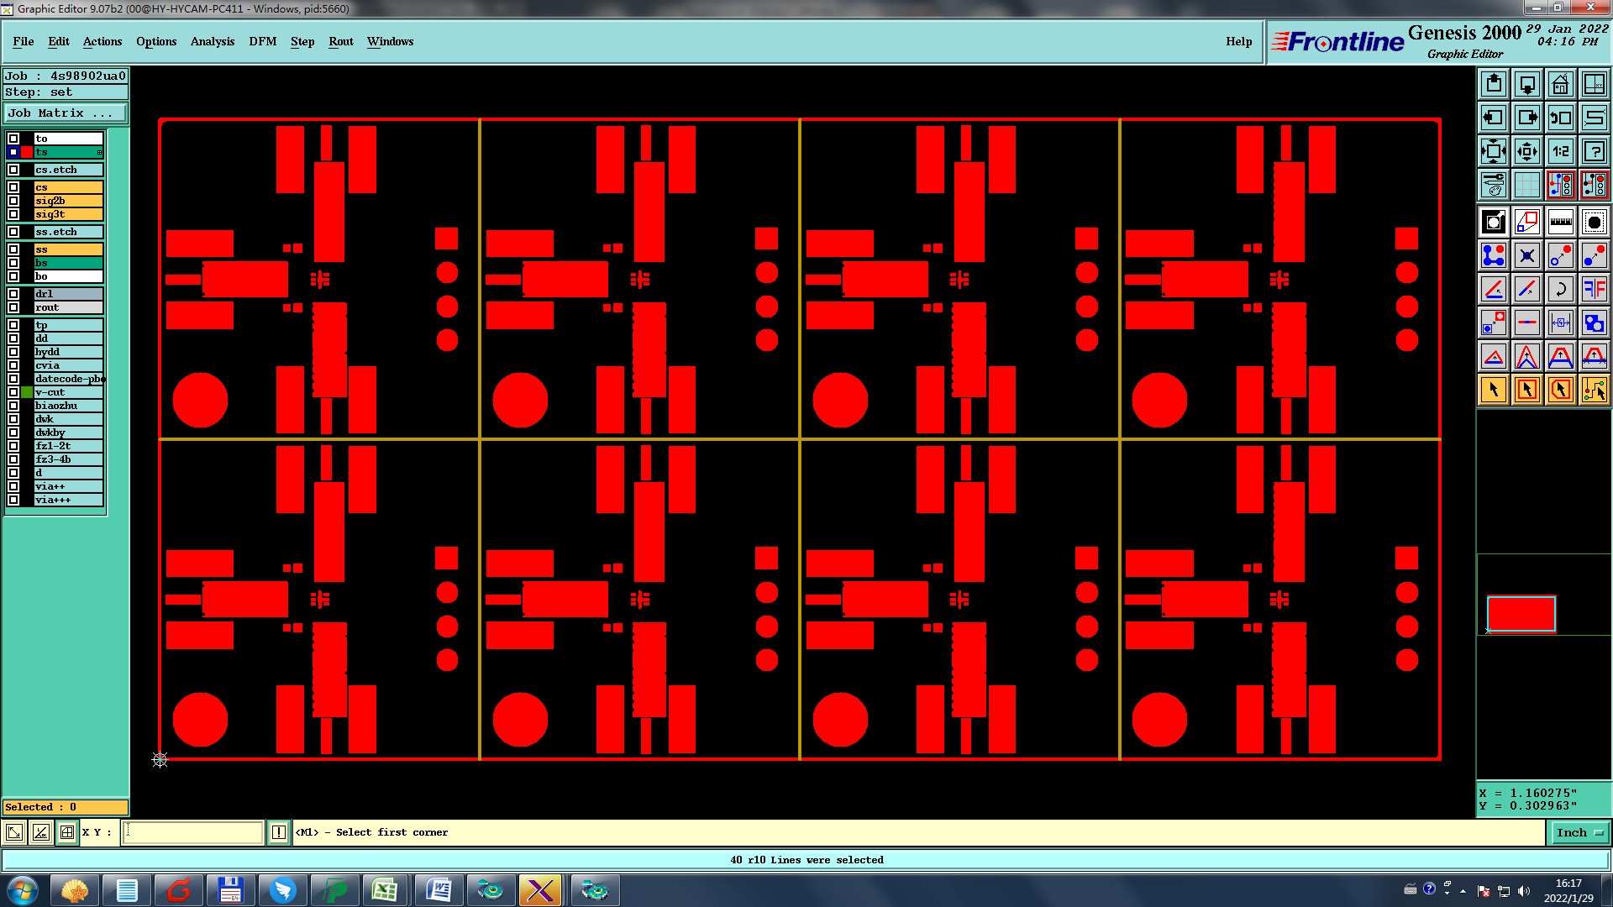Click the home view icon
This screenshot has width=1613, height=907.
1561,84
